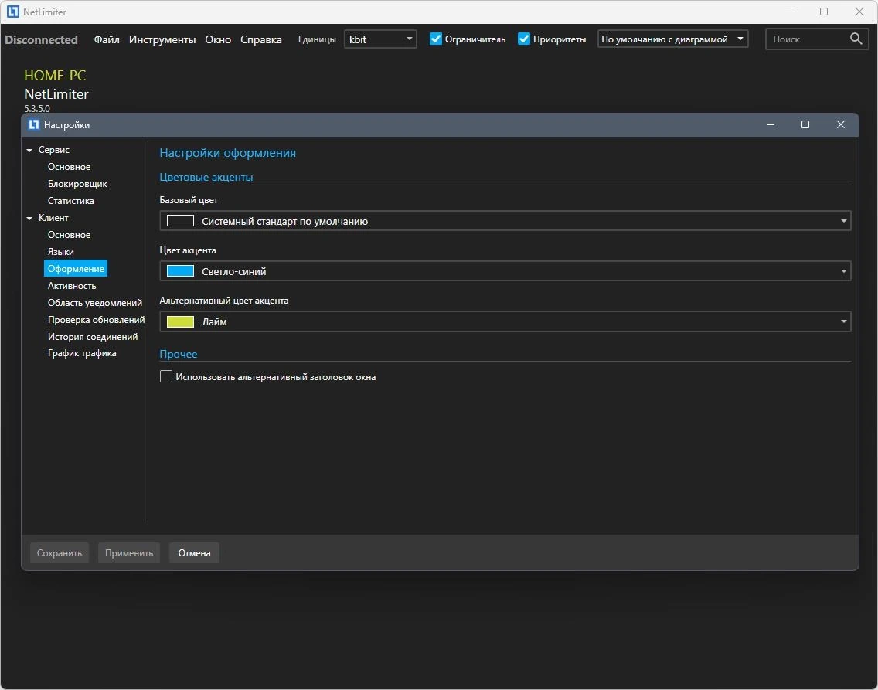Select Оформление in settings tree
Image resolution: width=878 pixels, height=690 pixels.
click(x=76, y=269)
